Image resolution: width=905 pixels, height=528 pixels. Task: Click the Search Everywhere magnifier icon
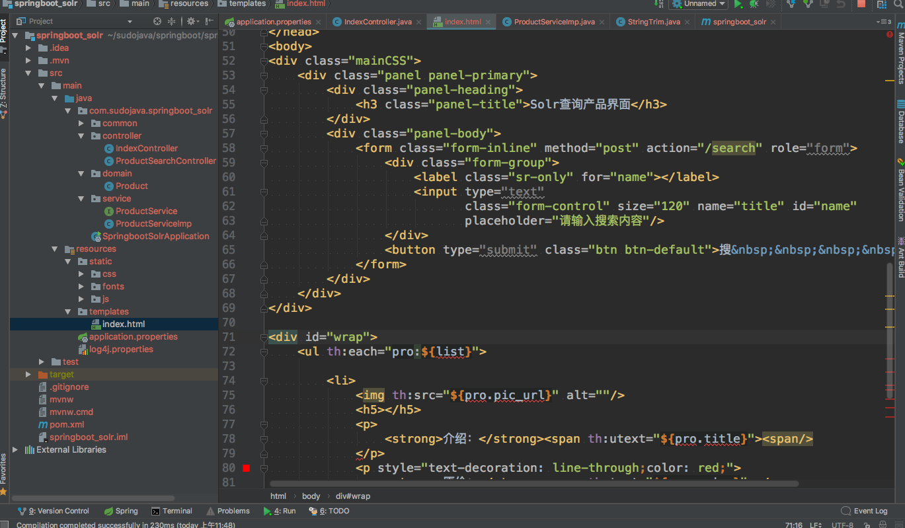[898, 4]
